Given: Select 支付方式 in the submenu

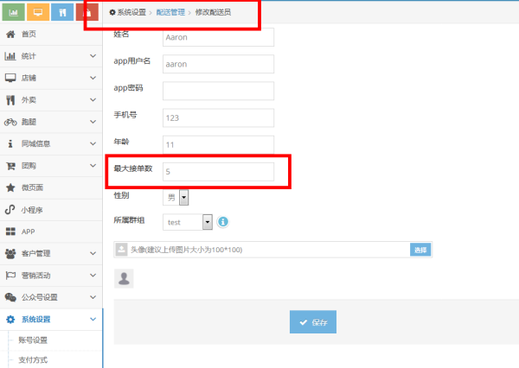Looking at the screenshot, I should [x=33, y=360].
